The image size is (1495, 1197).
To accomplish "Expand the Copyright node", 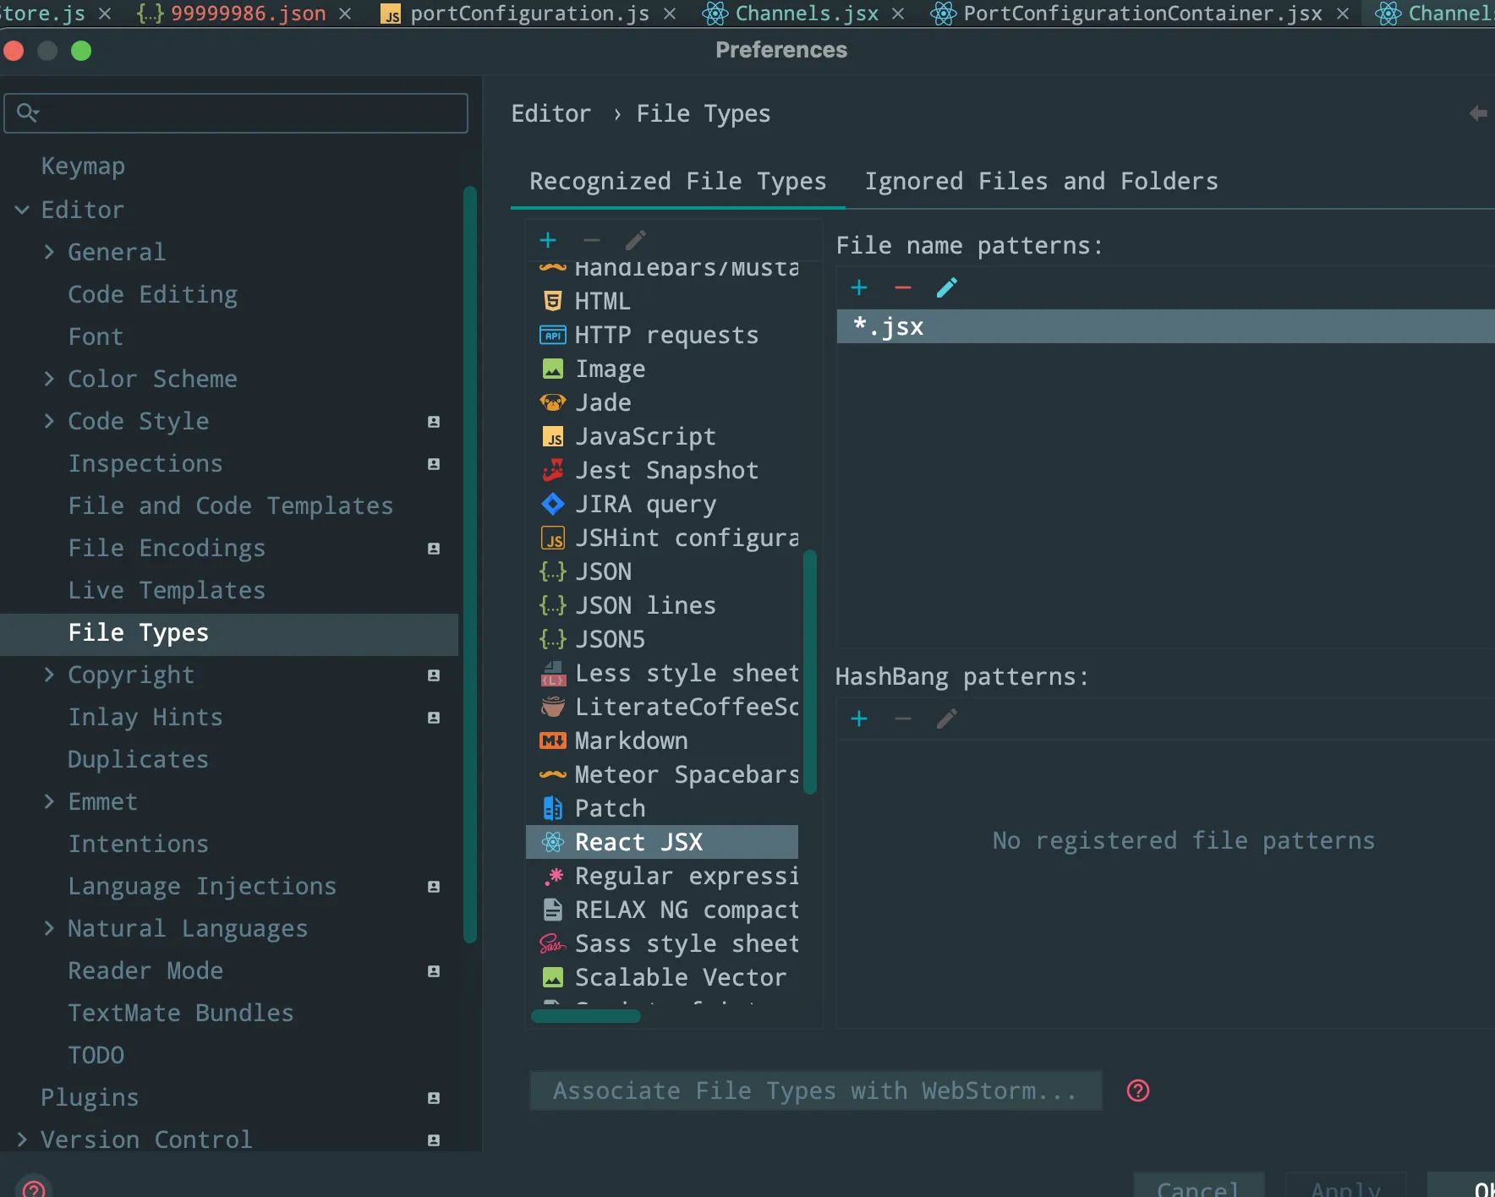I will [49, 675].
